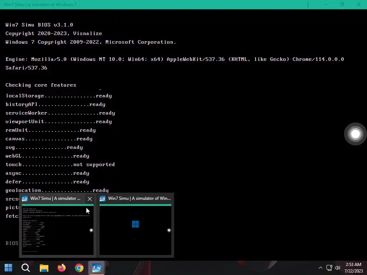Open the three-dot menu in the title bar
This screenshot has height=275, width=367.
(x=308, y=5)
